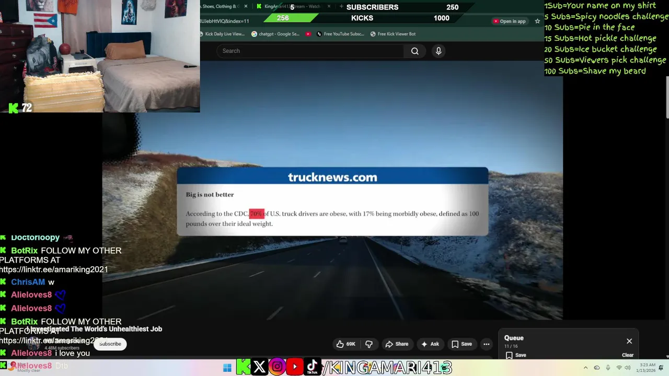Close the KingAmari413 Stream tab

[x=329, y=6]
